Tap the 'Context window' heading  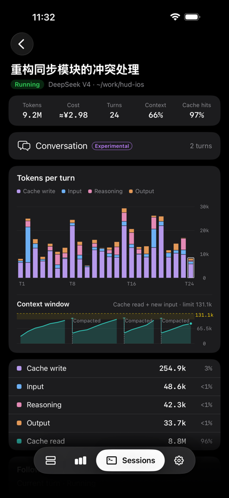click(43, 304)
